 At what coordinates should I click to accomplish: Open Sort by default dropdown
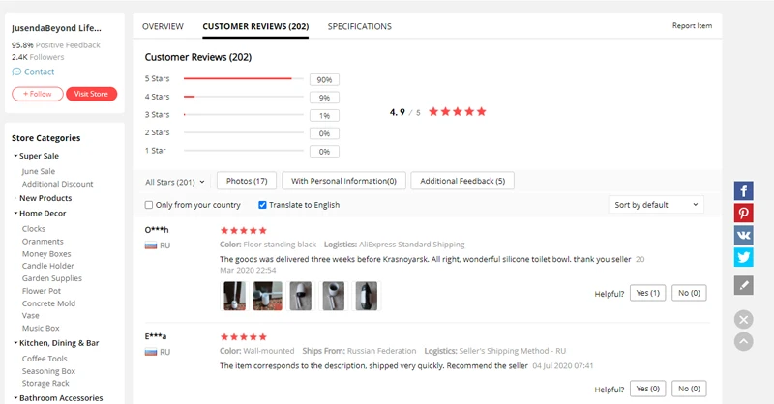(x=656, y=205)
